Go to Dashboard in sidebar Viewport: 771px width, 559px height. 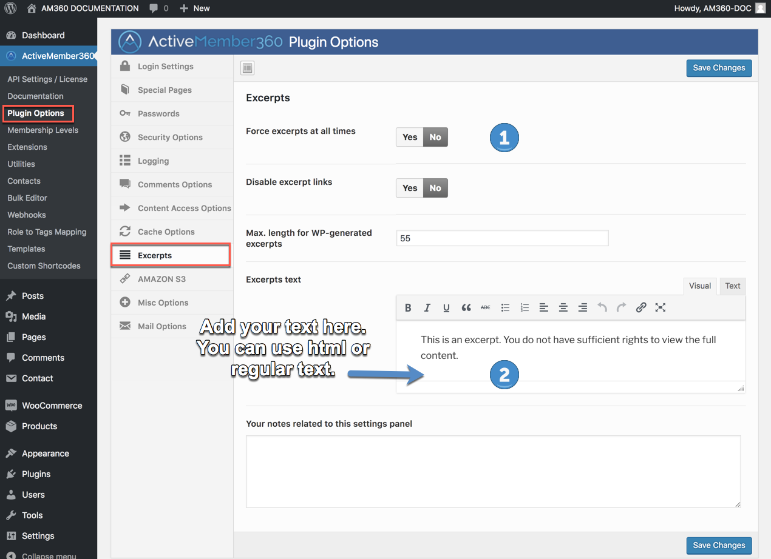(43, 35)
